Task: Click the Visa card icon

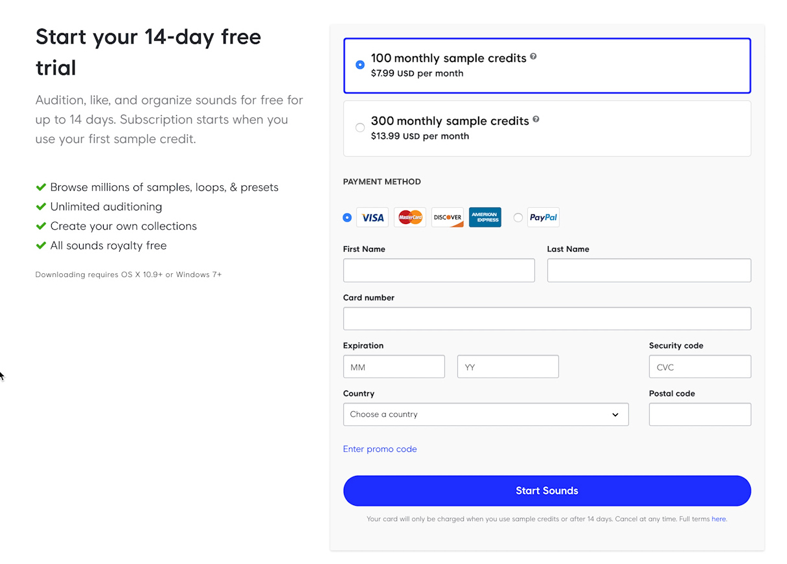Action: click(x=372, y=218)
